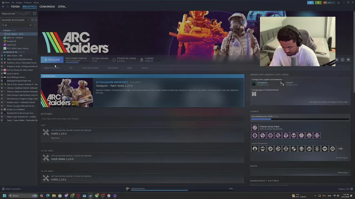Screen dimensions: 355x199
Task: Add ARC Raiders to favorites heart icon
Action: [x=348, y=60]
